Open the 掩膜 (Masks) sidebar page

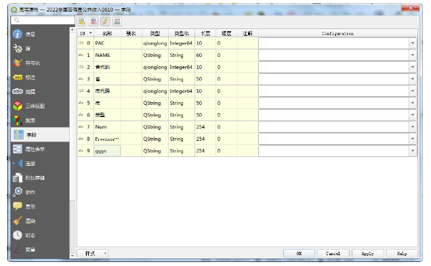pos(40,91)
